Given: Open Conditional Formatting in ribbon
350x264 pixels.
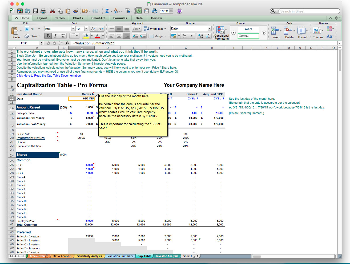Looking at the screenshot, I should pos(221,33).
